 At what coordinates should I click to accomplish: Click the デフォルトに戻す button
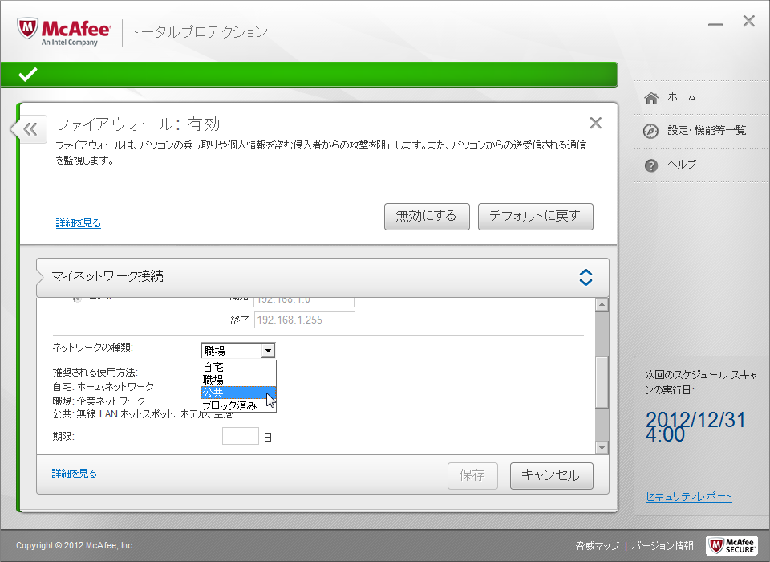tap(535, 216)
